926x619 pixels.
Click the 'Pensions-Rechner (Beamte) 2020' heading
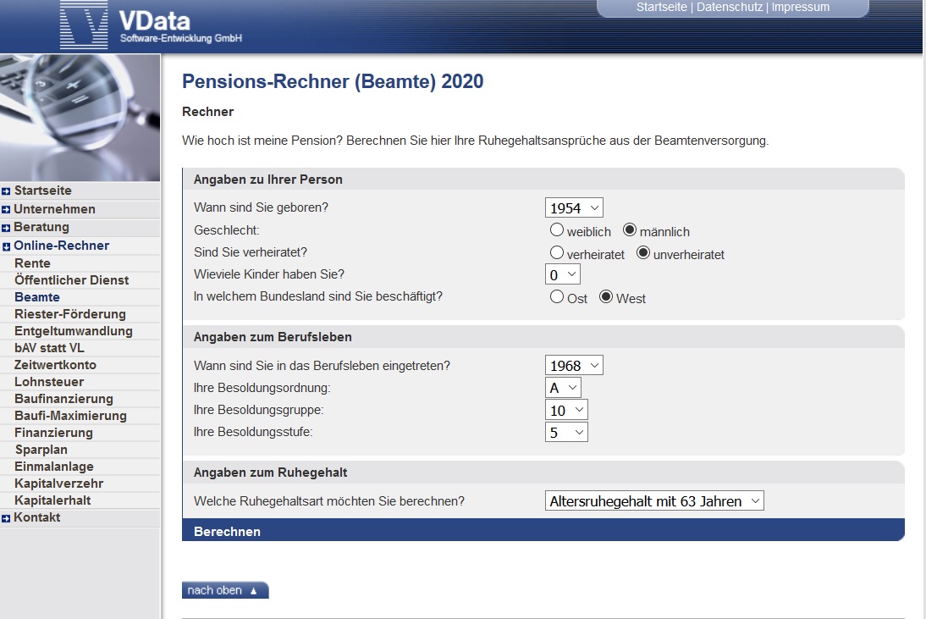[x=333, y=81]
